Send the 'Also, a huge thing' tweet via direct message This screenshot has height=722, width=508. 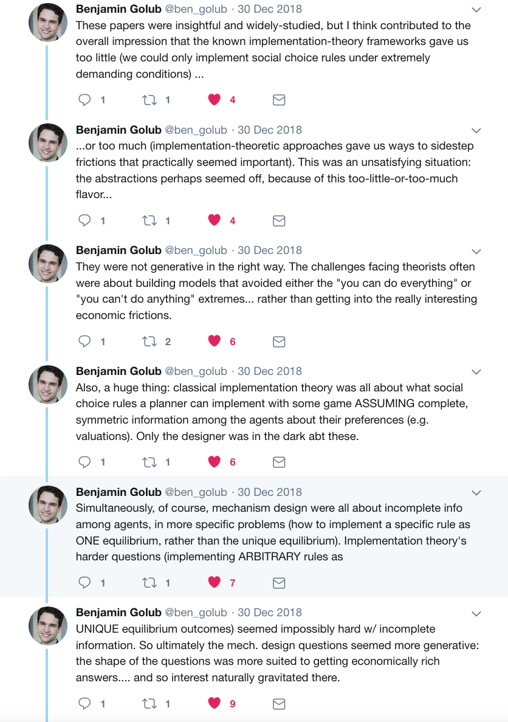click(x=279, y=462)
